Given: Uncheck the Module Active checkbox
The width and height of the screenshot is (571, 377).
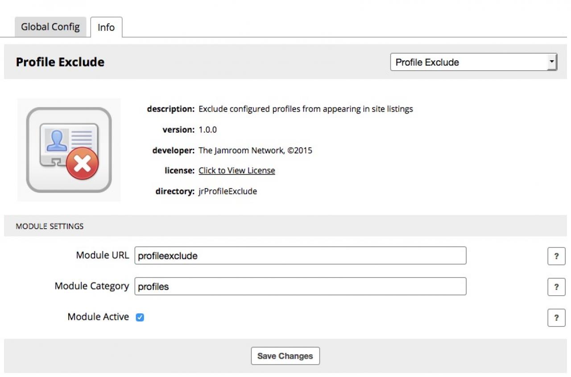Looking at the screenshot, I should tap(140, 318).
